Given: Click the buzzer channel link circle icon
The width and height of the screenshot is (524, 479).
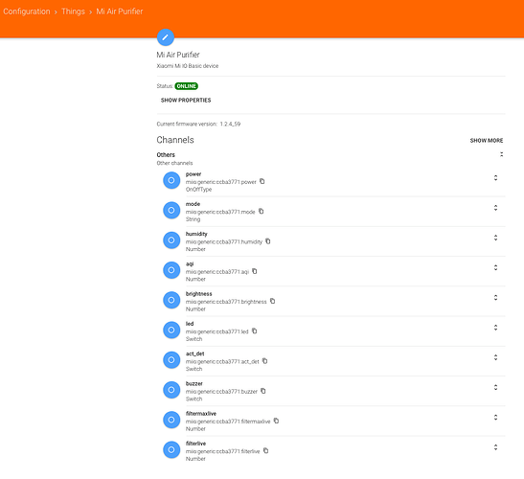Looking at the screenshot, I should [171, 390].
